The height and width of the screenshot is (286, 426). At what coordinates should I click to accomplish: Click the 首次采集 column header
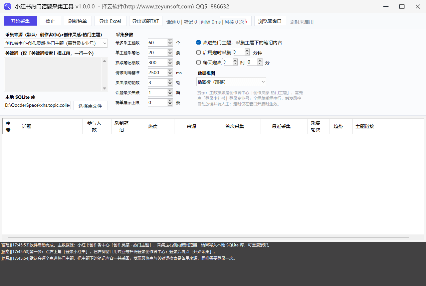tap(237, 126)
